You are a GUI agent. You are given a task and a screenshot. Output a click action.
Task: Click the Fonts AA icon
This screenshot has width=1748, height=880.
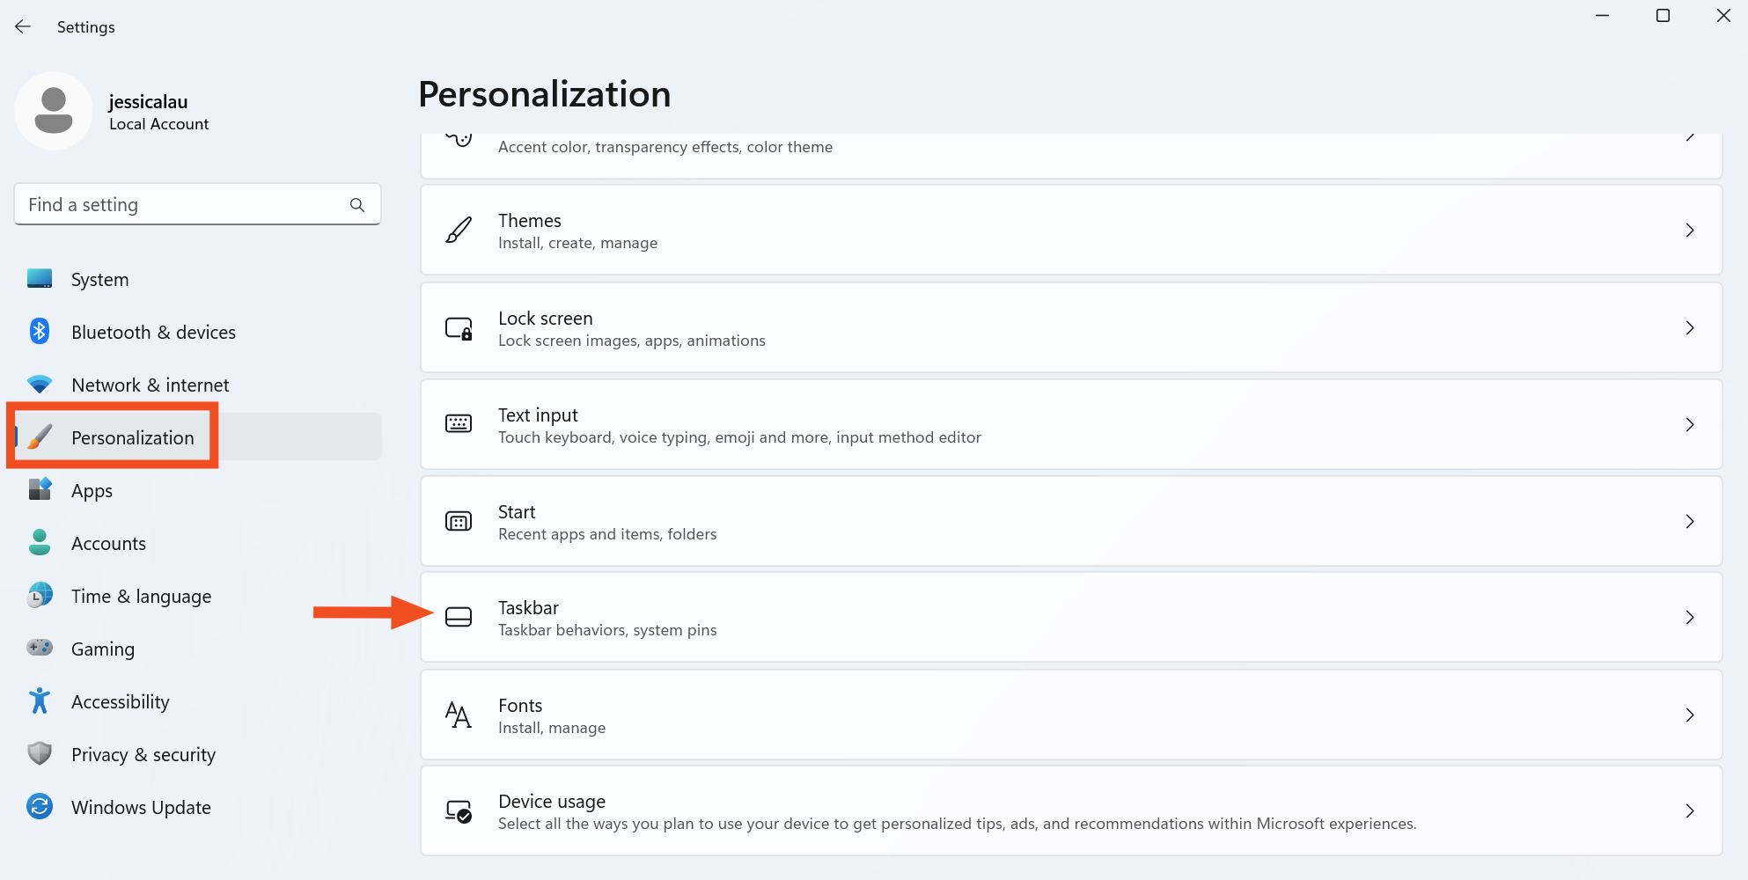[x=459, y=715]
